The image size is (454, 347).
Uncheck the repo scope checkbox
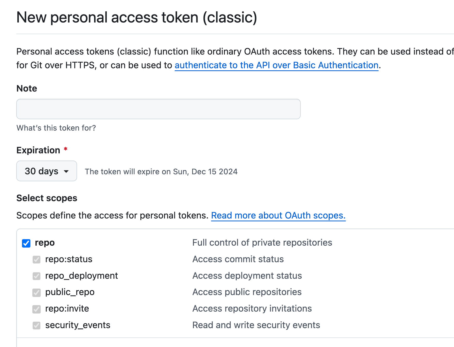(26, 243)
